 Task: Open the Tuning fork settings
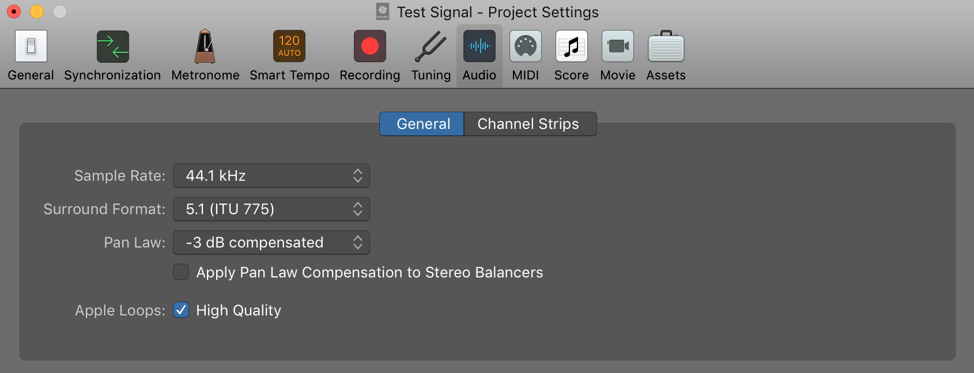pos(431,47)
